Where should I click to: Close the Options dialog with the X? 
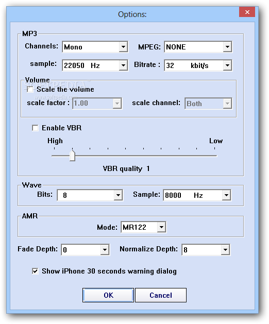[247, 12]
